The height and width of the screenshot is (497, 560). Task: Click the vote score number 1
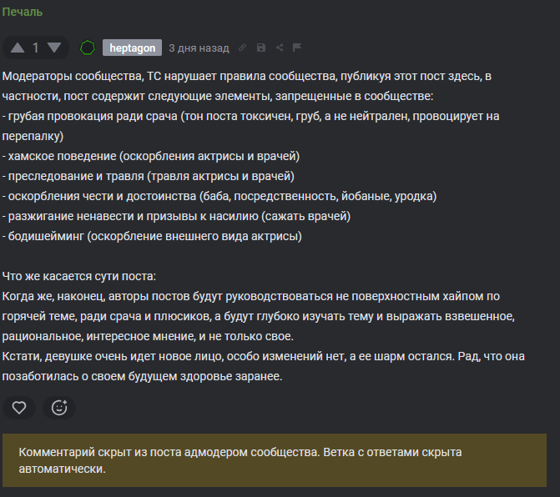click(x=36, y=48)
